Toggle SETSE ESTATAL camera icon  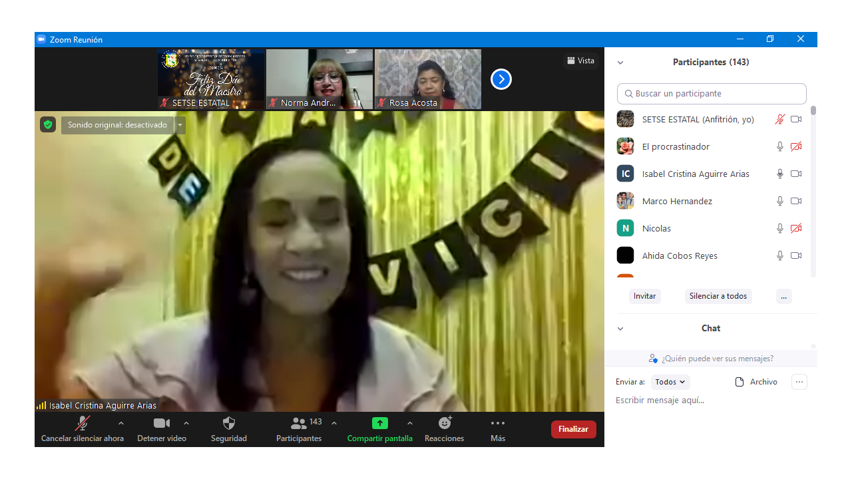pyautogui.click(x=796, y=119)
